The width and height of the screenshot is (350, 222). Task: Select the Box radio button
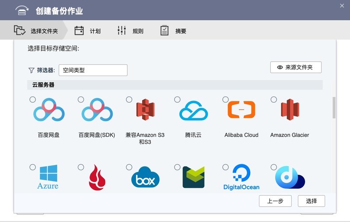129,167
